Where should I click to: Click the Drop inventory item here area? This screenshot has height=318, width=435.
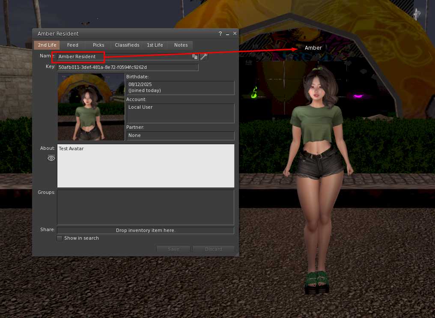(146, 230)
